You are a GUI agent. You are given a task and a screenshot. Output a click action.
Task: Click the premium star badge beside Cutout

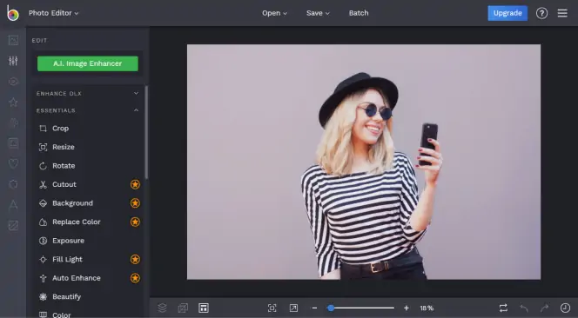pyautogui.click(x=135, y=184)
